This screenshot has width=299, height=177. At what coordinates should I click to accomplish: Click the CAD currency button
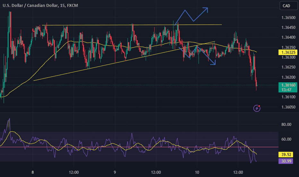pos(288,6)
